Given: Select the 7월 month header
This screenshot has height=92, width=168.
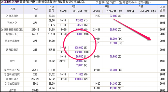Looking at the screenshot, I should (x=74, y=6).
